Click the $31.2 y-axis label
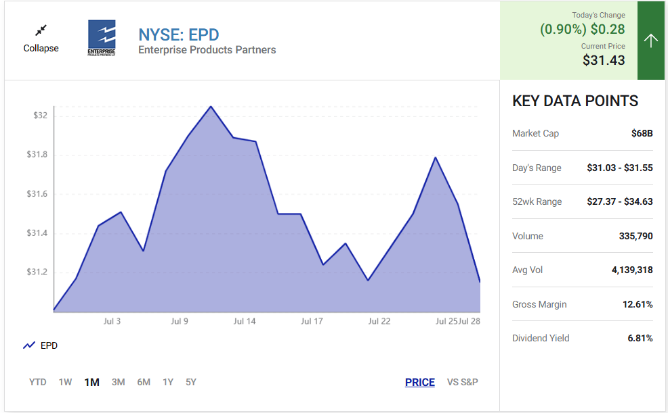This screenshot has width=668, height=413. (37, 272)
